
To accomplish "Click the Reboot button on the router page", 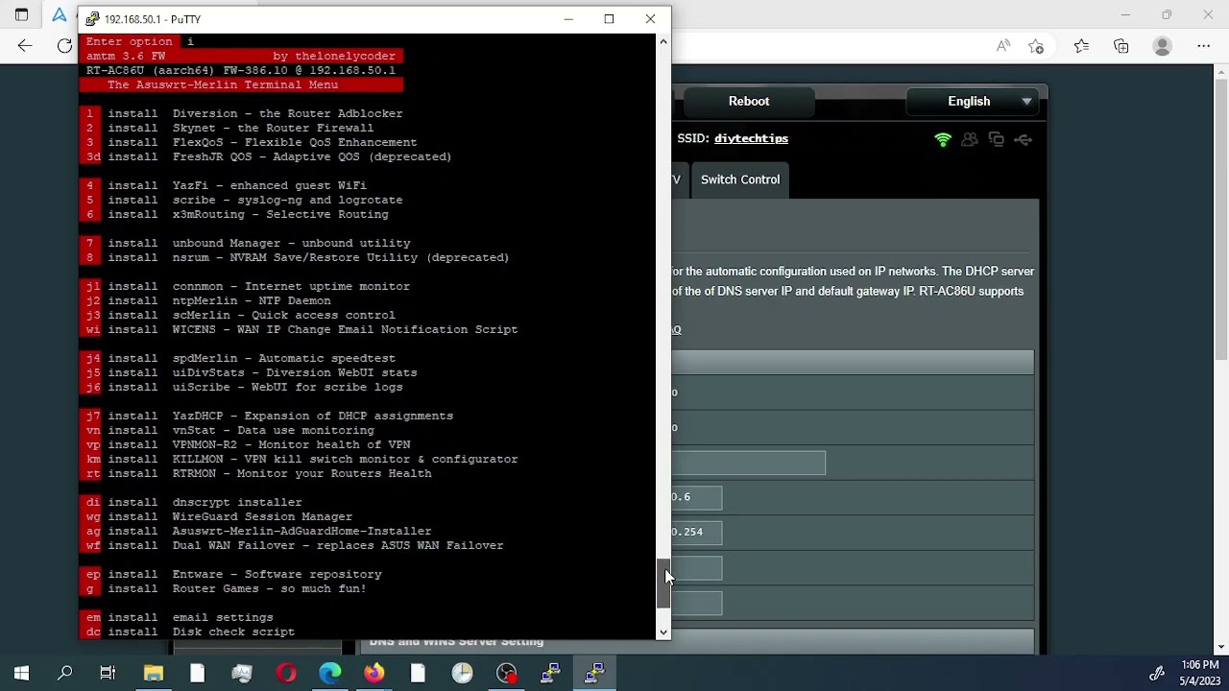I will click(x=749, y=102).
